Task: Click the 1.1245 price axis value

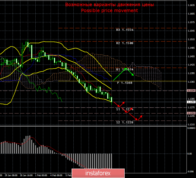Action: pyautogui.click(x=191, y=116)
